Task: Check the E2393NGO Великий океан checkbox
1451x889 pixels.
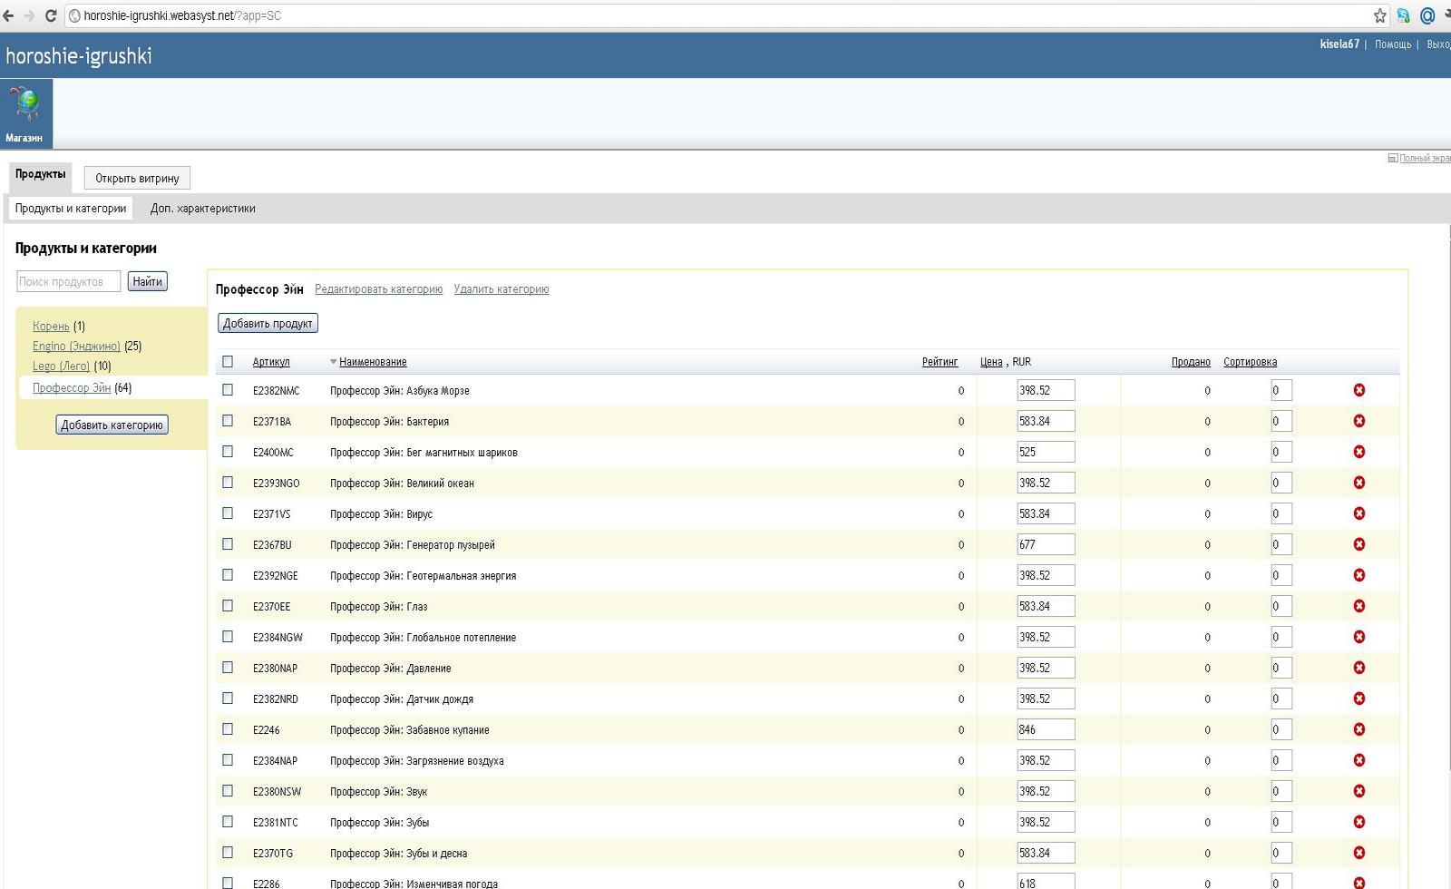Action: pos(228,483)
